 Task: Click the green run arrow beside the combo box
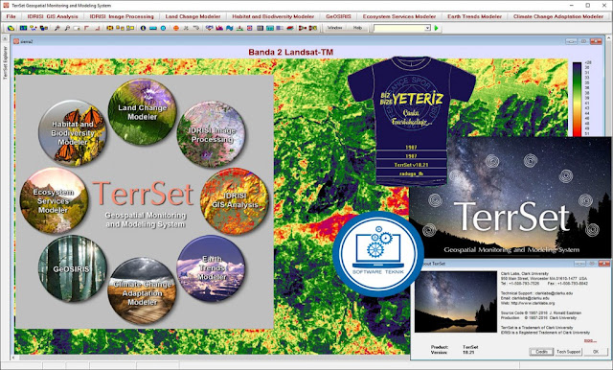coord(437,28)
